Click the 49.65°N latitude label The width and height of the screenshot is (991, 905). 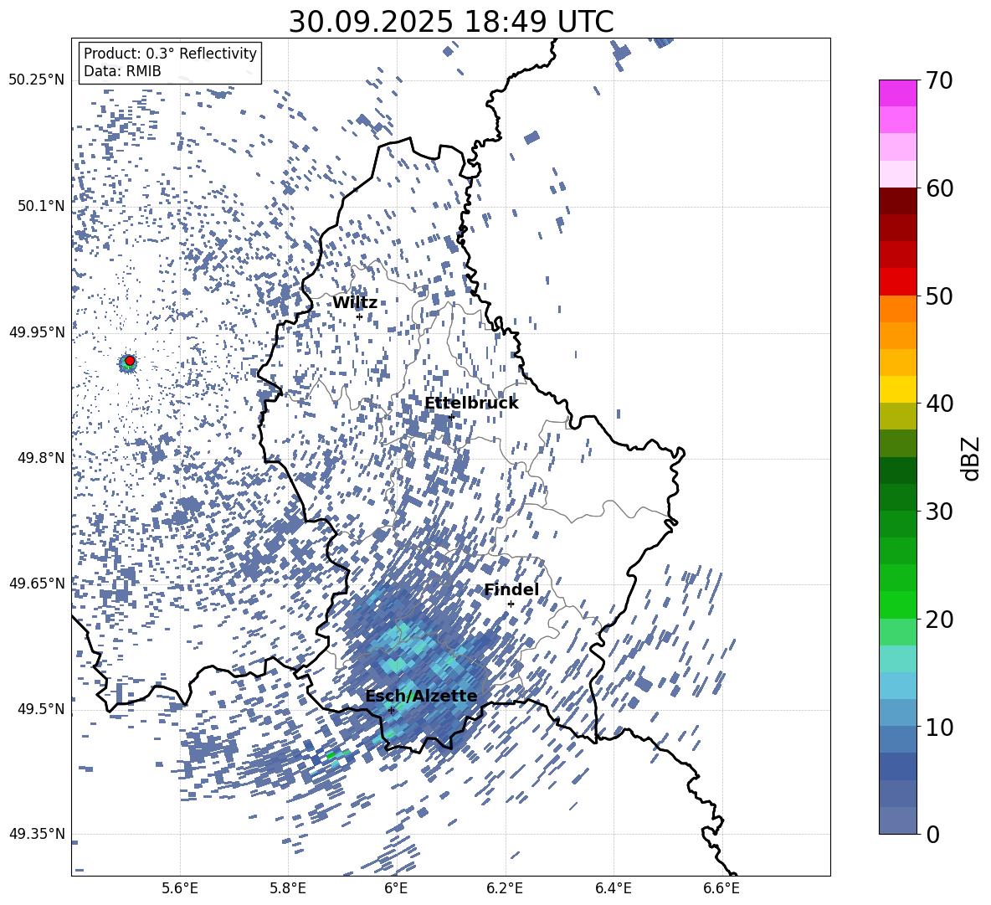point(37,584)
